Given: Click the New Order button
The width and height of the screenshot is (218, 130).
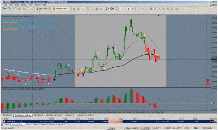Looking at the screenshot, I should tap(42, 9).
